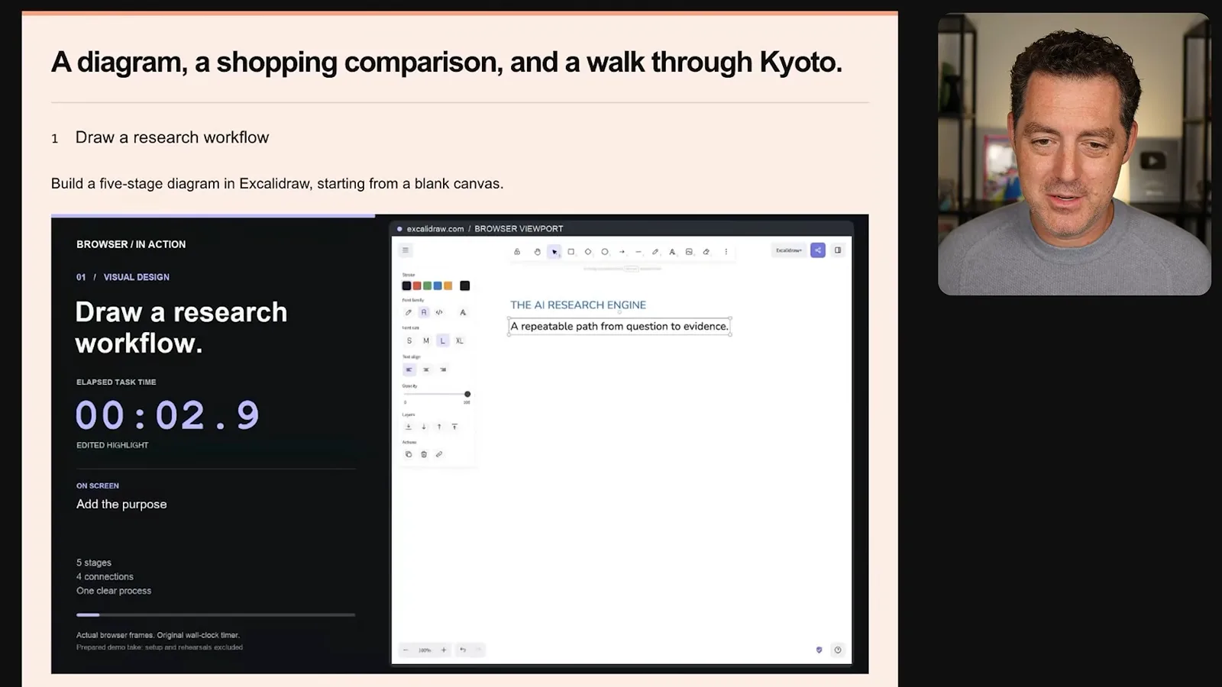Select the Insert image tool
The width and height of the screenshot is (1222, 687).
689,251
